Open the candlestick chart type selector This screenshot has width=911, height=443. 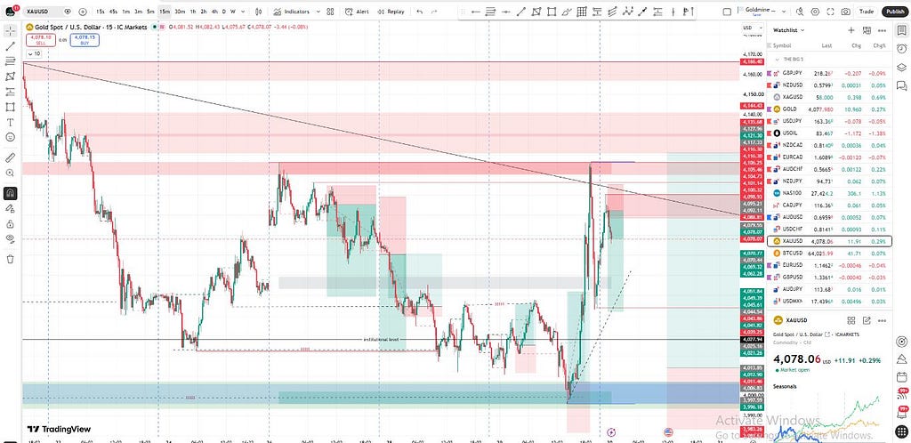[259, 12]
